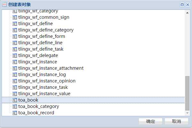This screenshot has height=128, width=192.
Task: Click table icon next to toa_book_record
Action: tap(15, 113)
